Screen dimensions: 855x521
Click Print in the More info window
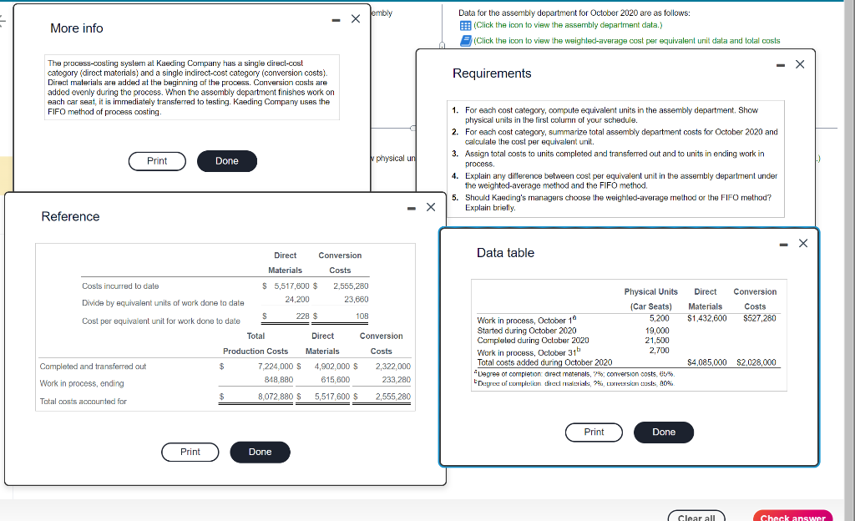pyautogui.click(x=157, y=160)
